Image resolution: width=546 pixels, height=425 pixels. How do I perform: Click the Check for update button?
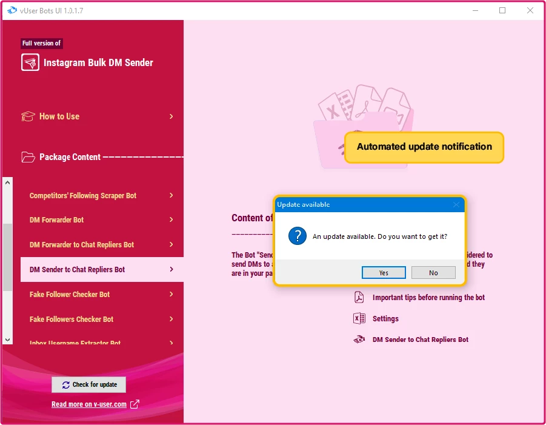89,384
